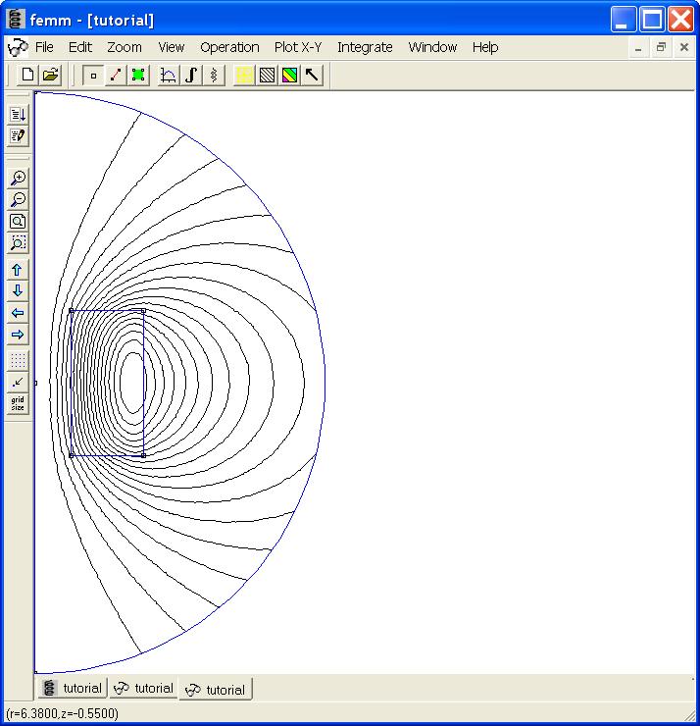
Task: Open the View menu
Action: 172,47
